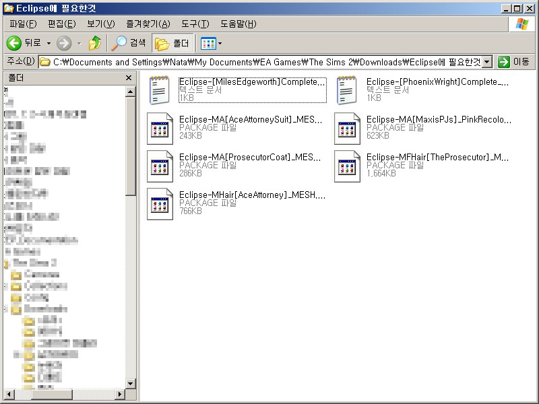The width and height of the screenshot is (539, 404).
Task: Click file name Eclipse-[MilesEdgeworth]Complete
Action: point(252,81)
